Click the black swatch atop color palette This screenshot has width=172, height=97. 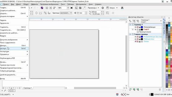(x=167, y=25)
